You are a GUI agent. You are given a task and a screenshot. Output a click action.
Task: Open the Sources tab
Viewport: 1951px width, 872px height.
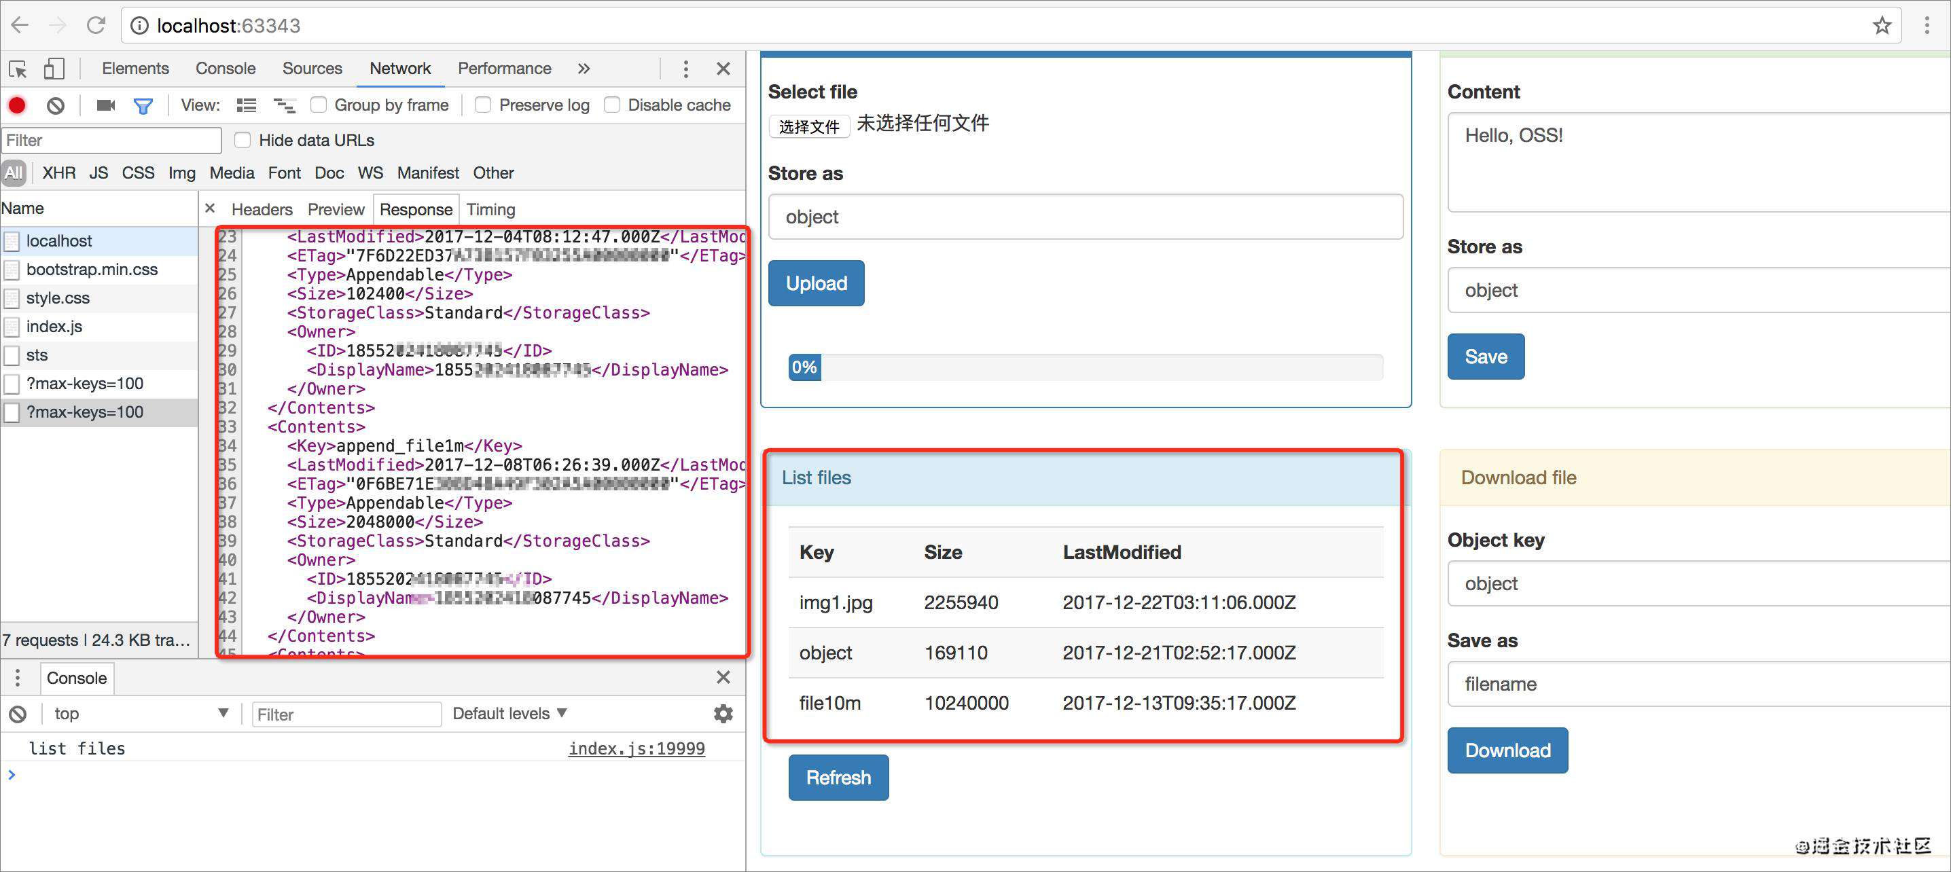point(312,68)
